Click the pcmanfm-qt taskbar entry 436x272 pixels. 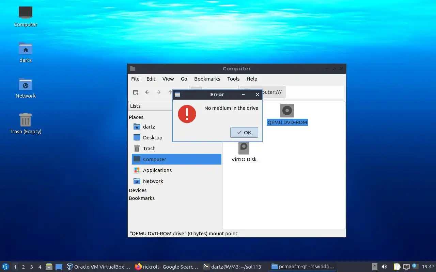tap(303, 267)
